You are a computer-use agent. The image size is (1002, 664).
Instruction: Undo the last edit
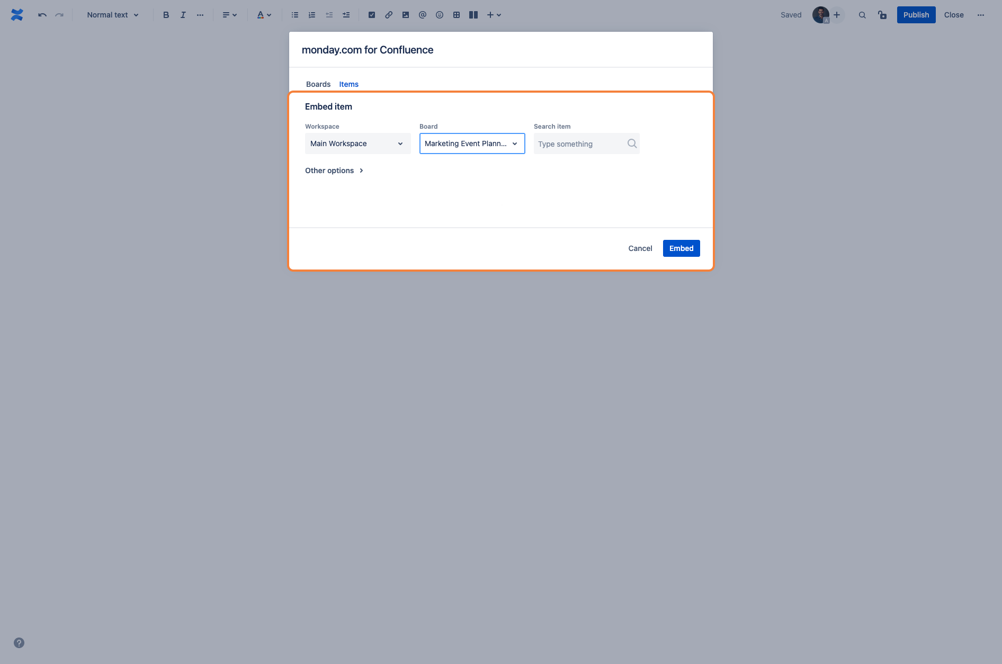tap(42, 15)
